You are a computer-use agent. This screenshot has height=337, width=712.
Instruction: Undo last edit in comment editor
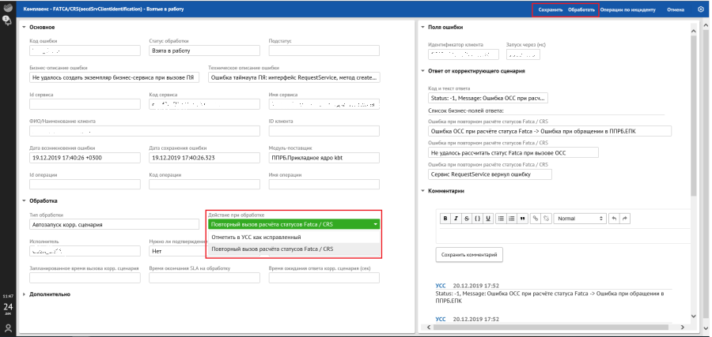(x=614, y=217)
